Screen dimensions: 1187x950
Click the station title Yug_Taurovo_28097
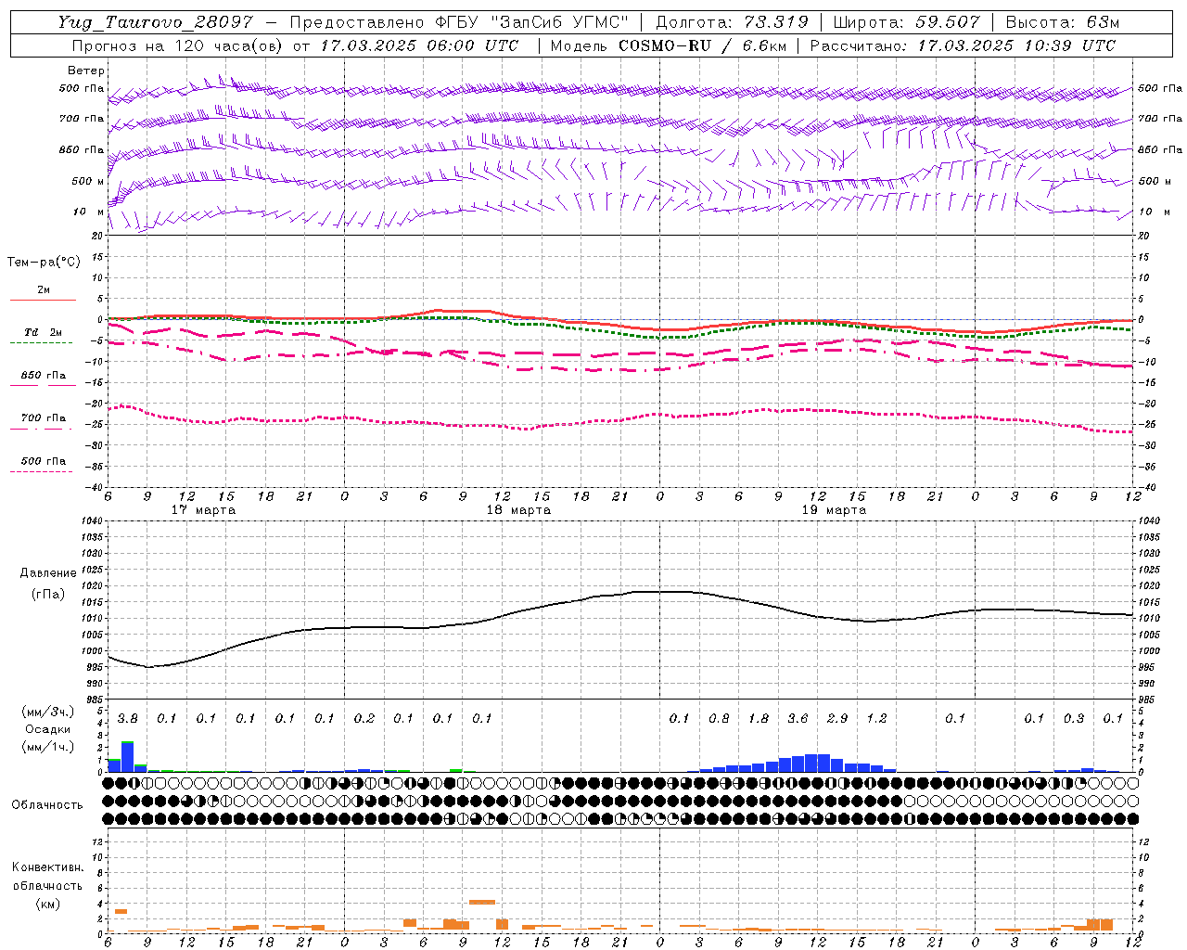[x=155, y=22]
